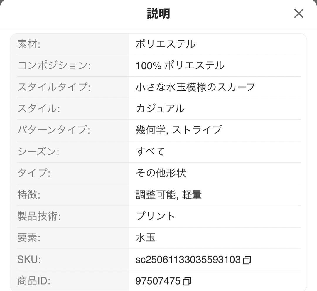Click the type value その他形状
Image resolution: width=317 pixels, height=291 pixels.
(161, 173)
